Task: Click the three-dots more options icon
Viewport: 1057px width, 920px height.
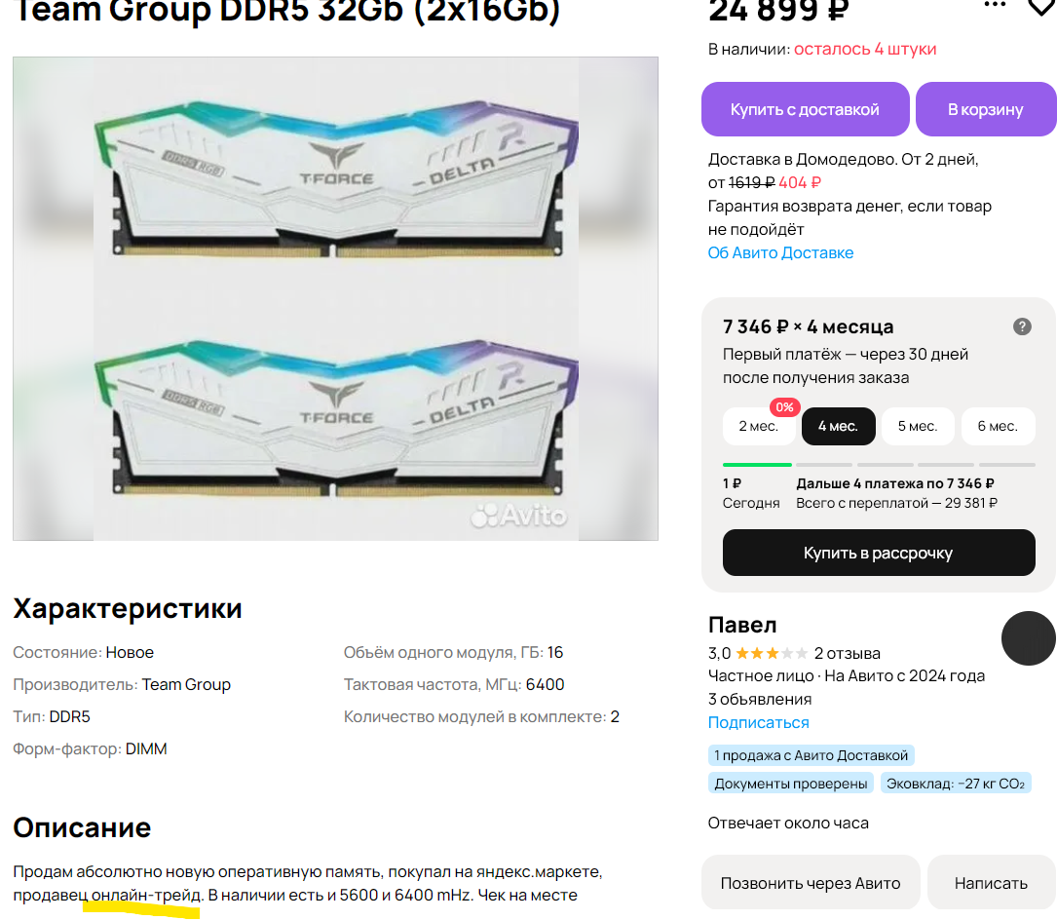Action: pos(995,5)
